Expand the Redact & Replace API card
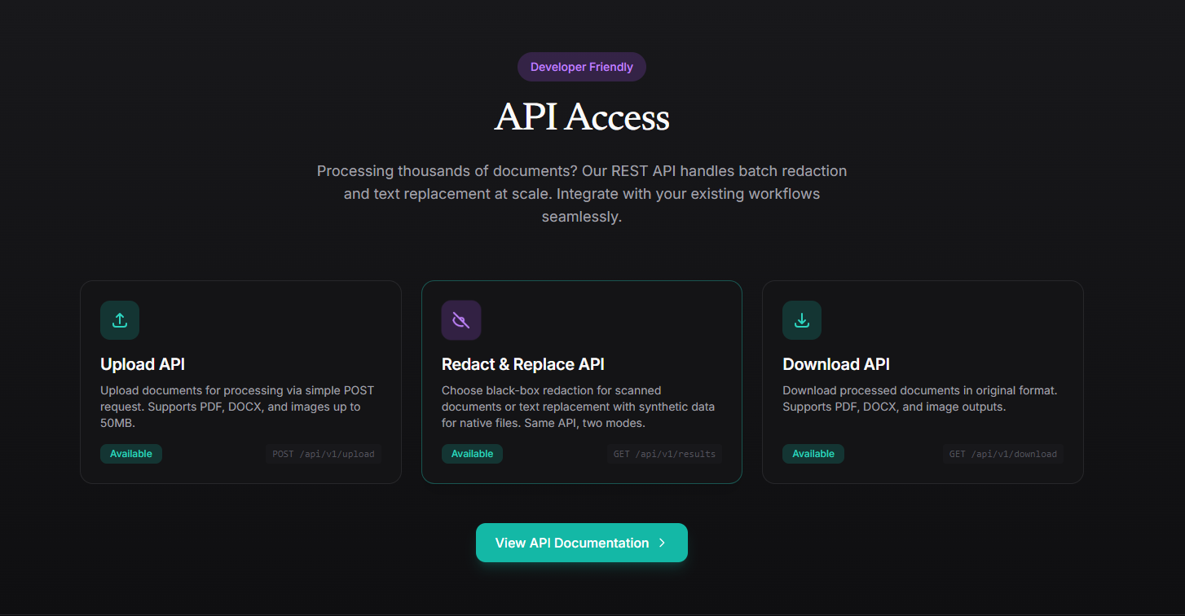This screenshot has width=1185, height=616. (x=581, y=381)
